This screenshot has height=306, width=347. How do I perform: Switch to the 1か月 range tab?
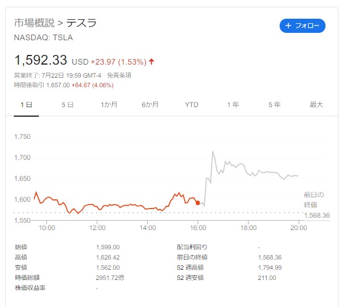tap(109, 105)
